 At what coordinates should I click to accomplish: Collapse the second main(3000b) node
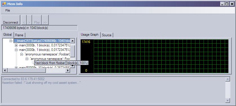(x=16, y=50)
